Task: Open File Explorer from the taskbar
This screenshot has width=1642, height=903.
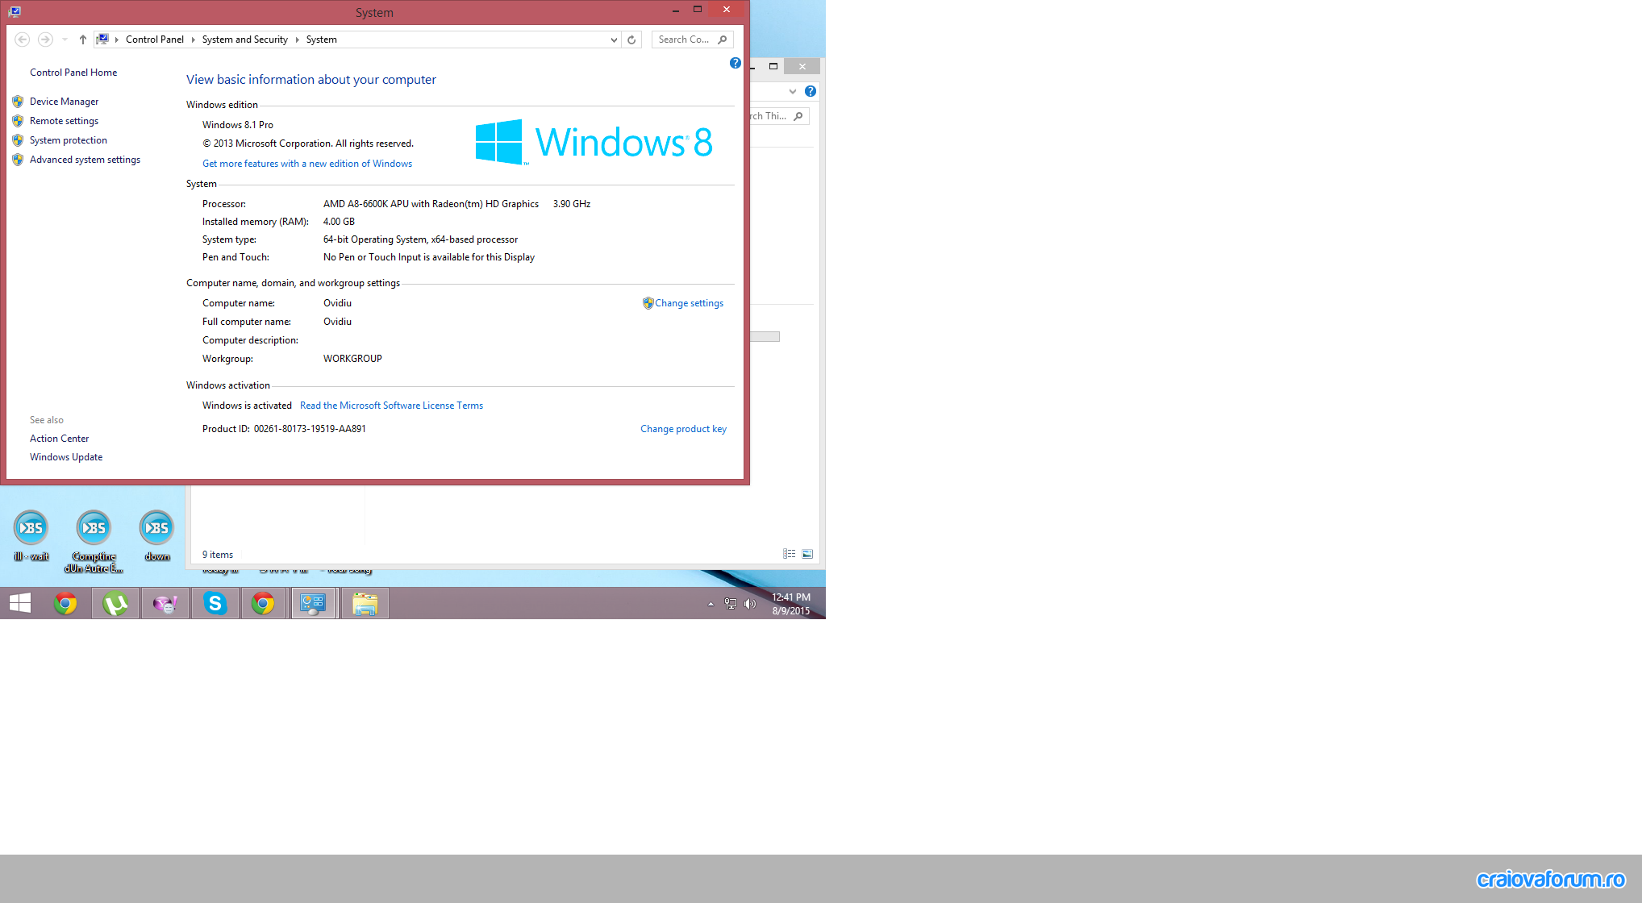Action: pos(365,603)
